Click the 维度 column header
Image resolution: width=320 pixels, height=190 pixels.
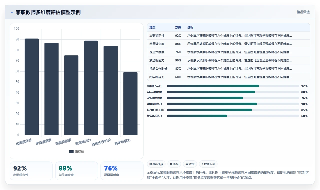tap(152, 27)
